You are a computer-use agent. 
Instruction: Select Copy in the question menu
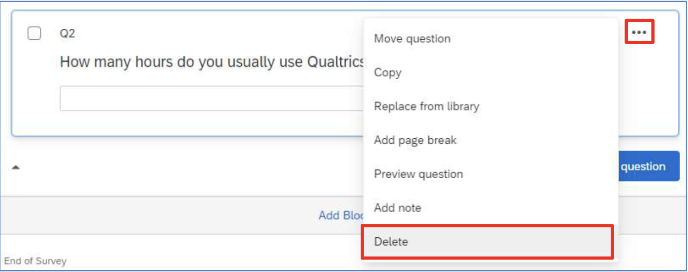490,73
